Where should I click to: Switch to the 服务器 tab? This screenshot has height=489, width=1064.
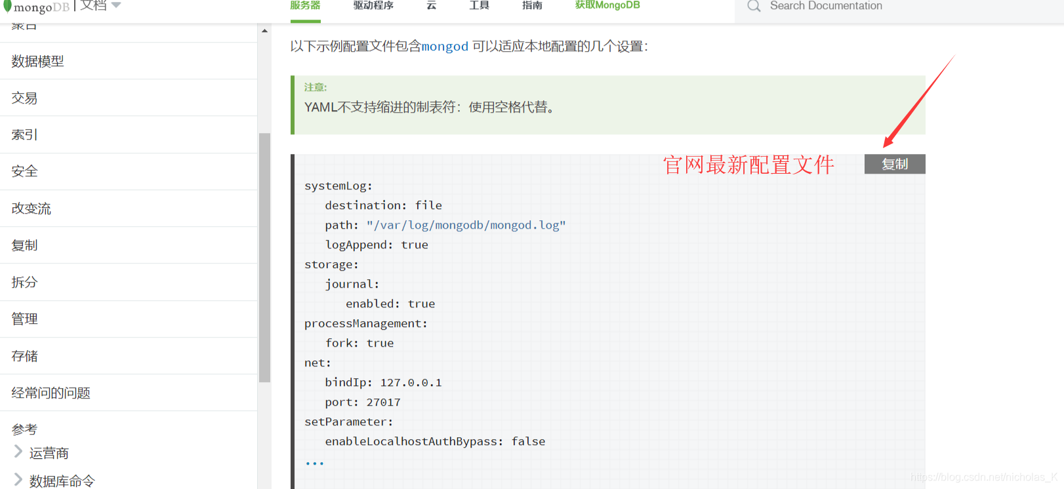click(x=305, y=5)
